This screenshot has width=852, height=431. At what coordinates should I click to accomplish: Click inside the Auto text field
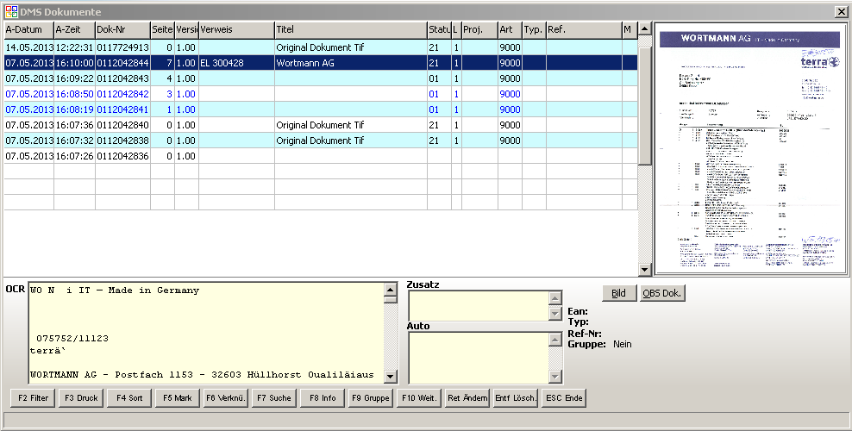[x=478, y=357]
